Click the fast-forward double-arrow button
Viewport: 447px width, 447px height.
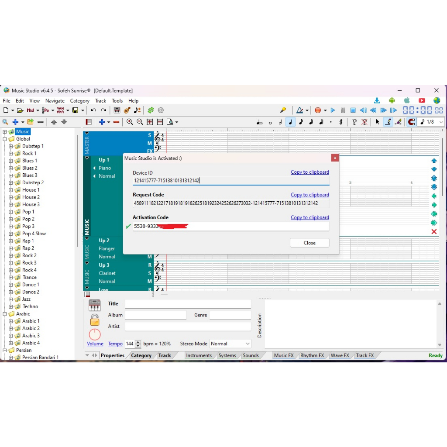(x=383, y=110)
